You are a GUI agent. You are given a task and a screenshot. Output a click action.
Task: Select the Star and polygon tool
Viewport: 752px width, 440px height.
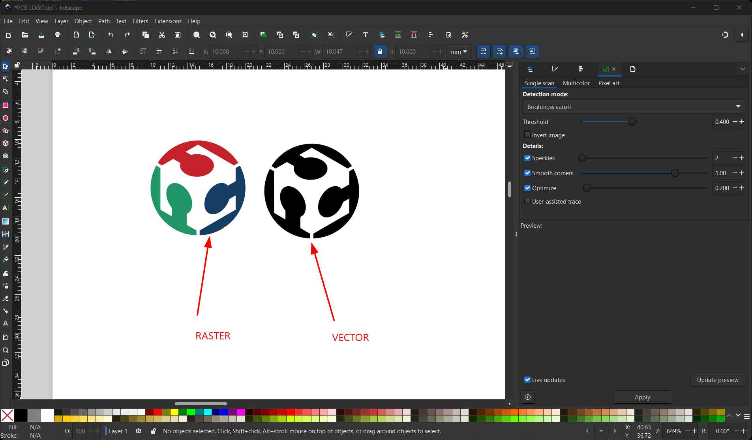(x=6, y=131)
